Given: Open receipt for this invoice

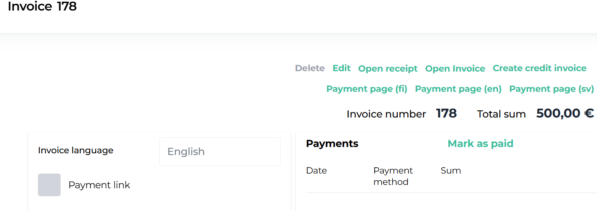Looking at the screenshot, I should pos(388,69).
